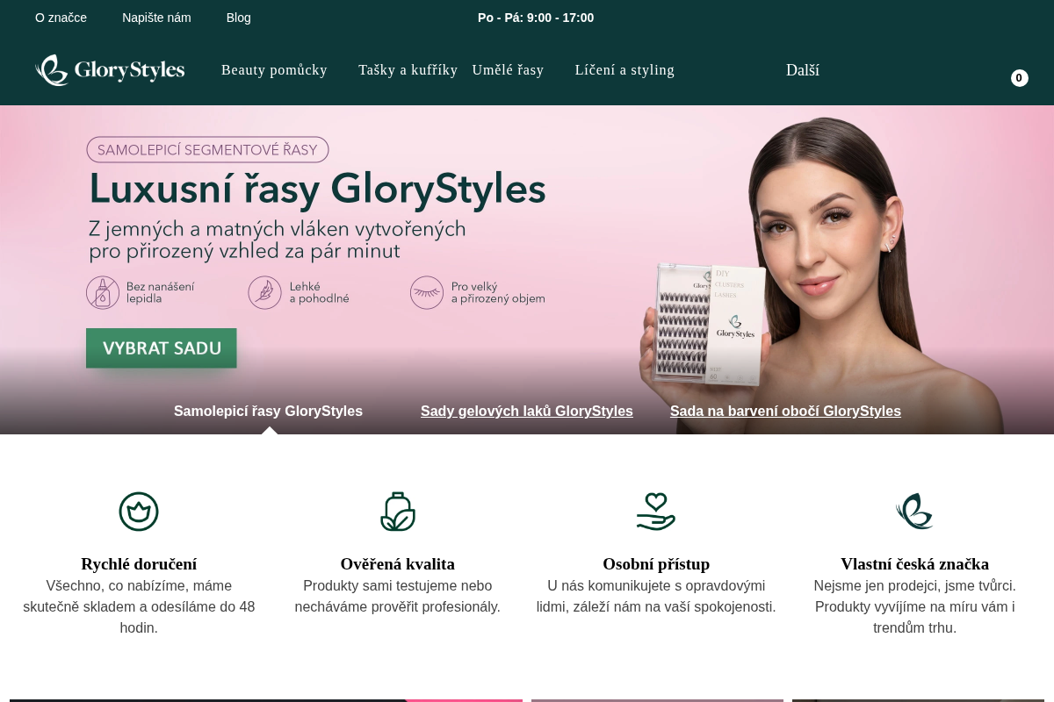This screenshot has height=702, width=1054.
Task: Click the Ověřená kvalita heading
Action: click(398, 564)
